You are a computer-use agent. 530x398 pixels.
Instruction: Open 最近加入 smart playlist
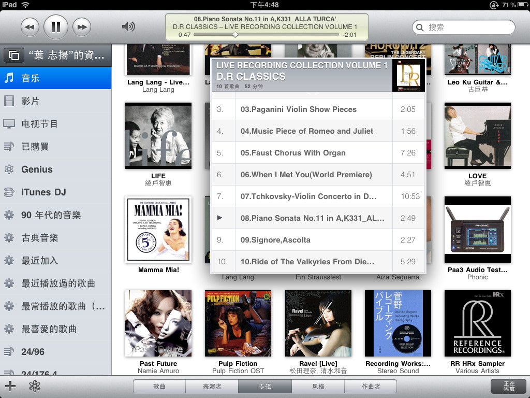(x=56, y=261)
